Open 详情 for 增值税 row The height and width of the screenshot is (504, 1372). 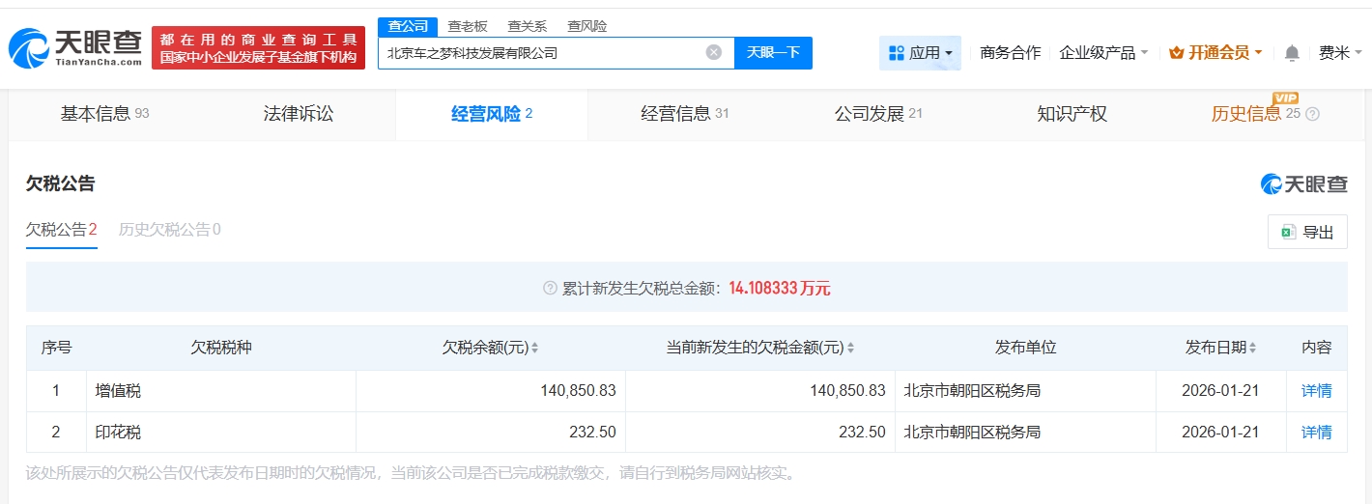click(x=1316, y=391)
